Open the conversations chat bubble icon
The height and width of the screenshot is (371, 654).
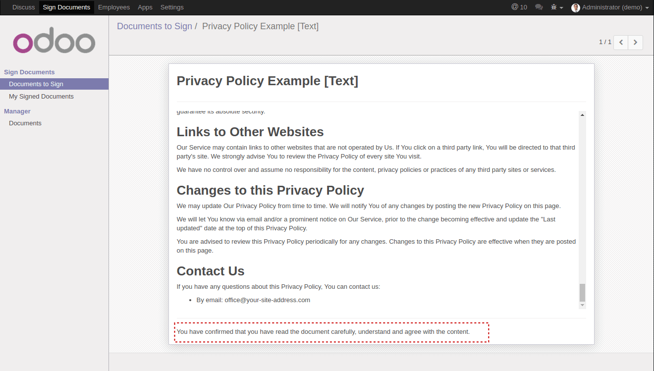(x=539, y=7)
